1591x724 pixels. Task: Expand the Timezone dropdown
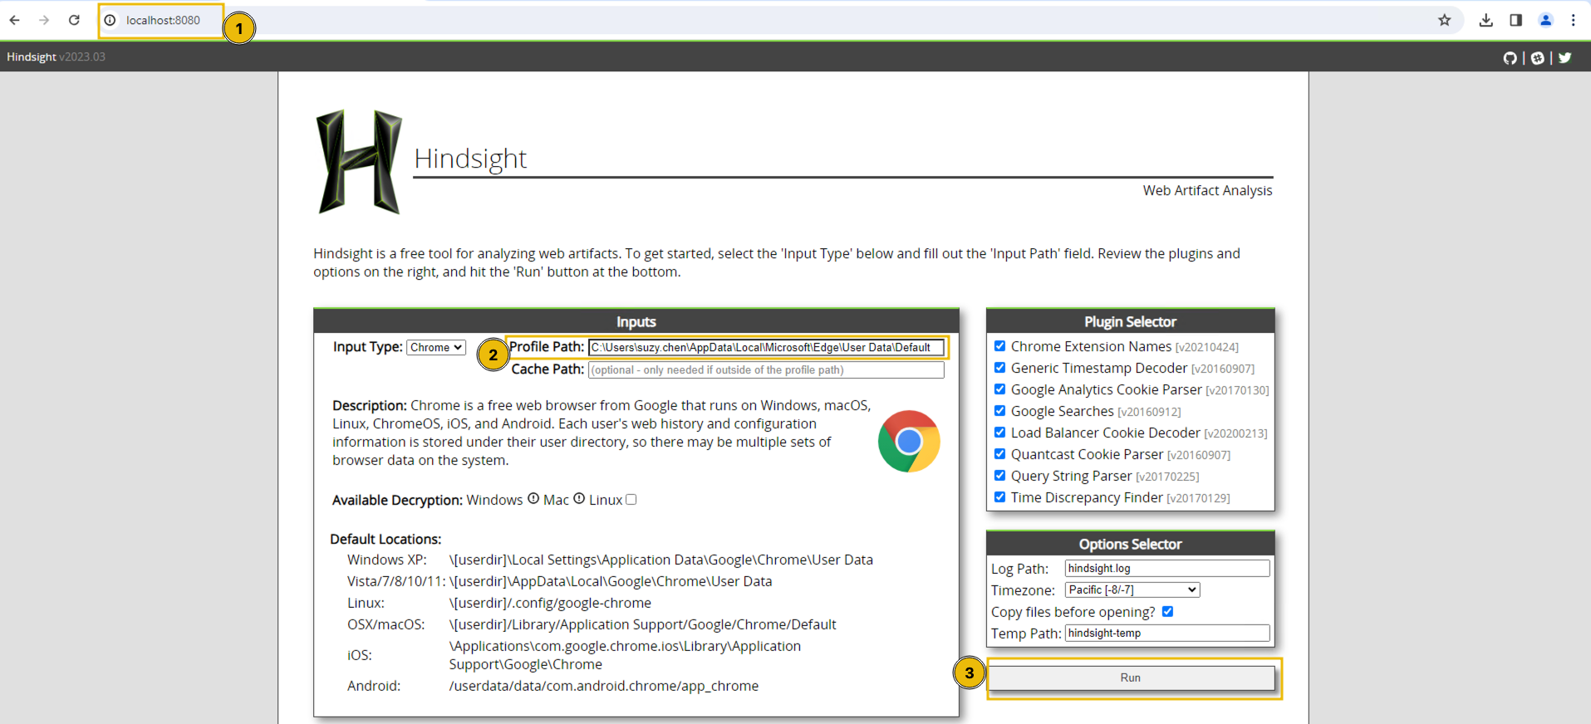click(x=1132, y=590)
